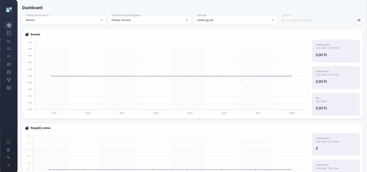This screenshot has height=172, width=367.
Task: Open the receipt document sidebar icon
Action: [9, 33]
